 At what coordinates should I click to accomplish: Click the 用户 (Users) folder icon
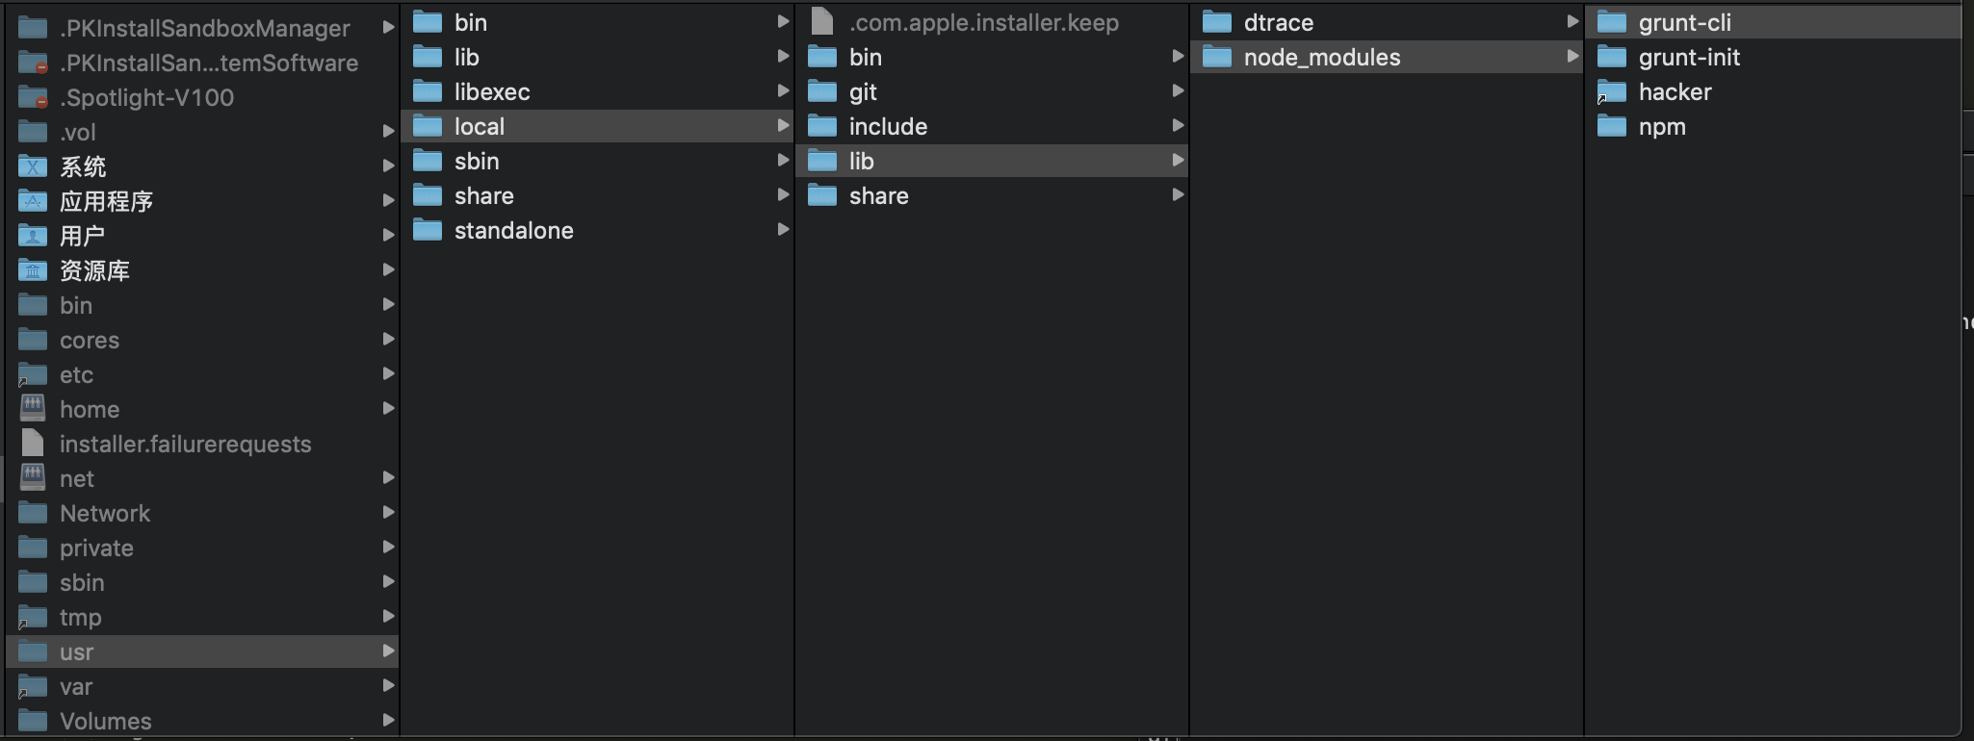33,236
